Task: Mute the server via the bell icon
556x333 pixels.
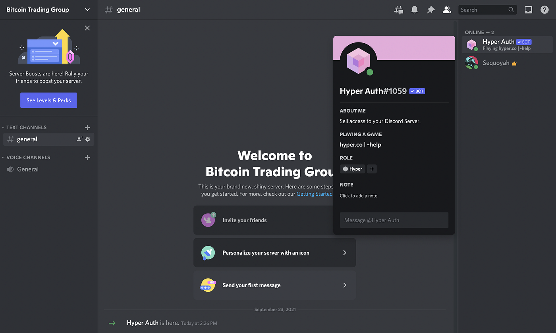Action: (x=415, y=10)
